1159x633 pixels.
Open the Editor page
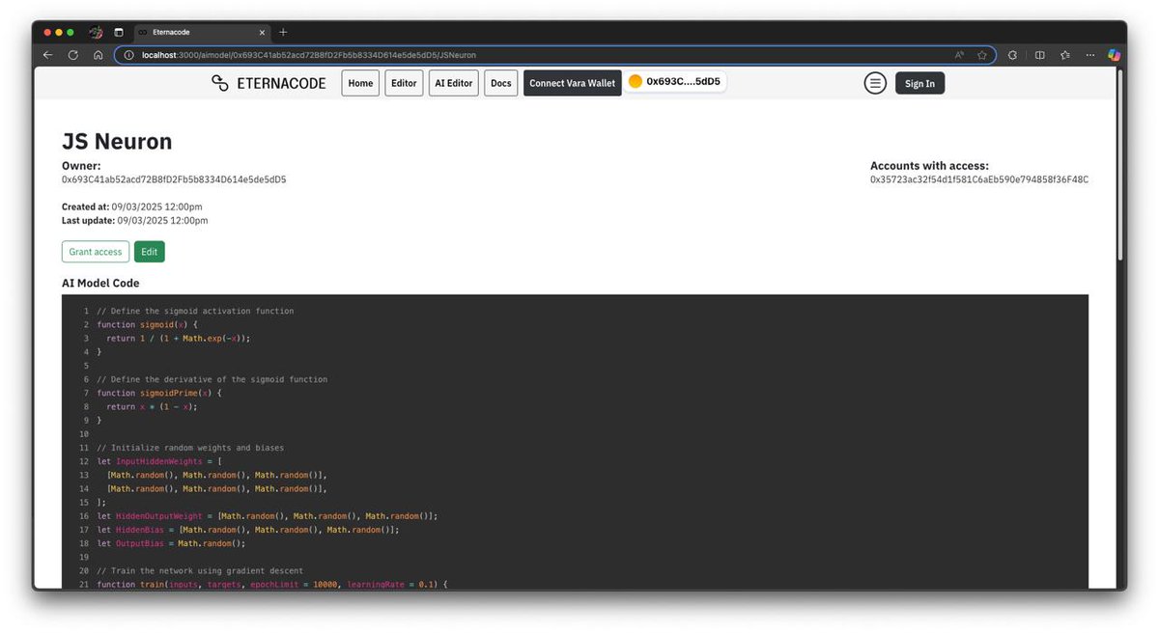click(x=404, y=83)
